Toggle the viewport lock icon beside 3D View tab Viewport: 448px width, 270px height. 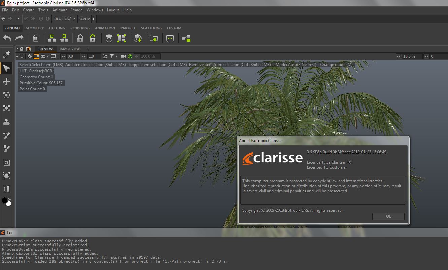(x=22, y=49)
